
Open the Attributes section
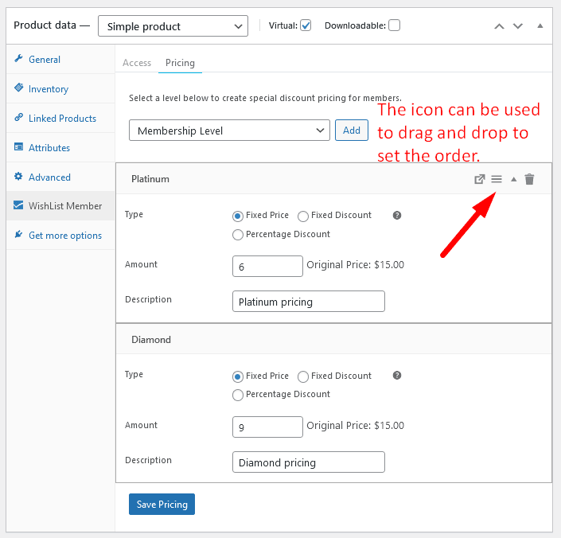tap(60, 148)
